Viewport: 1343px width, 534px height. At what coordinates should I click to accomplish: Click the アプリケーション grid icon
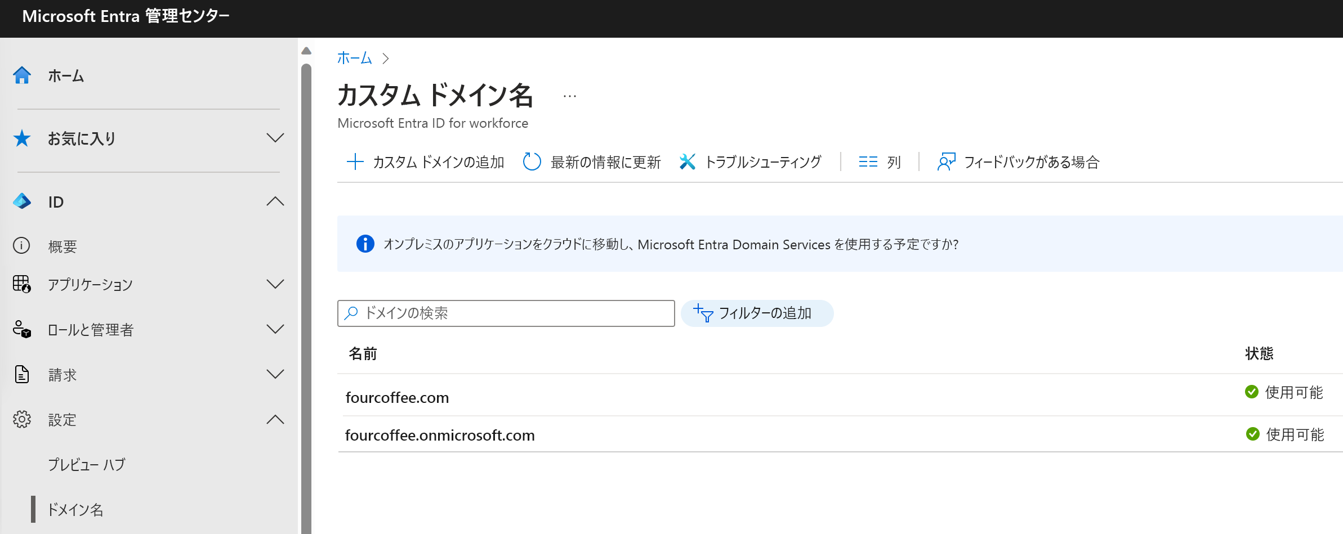pyautogui.click(x=22, y=284)
